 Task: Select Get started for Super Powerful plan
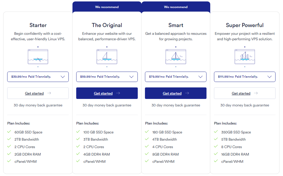point(241,93)
